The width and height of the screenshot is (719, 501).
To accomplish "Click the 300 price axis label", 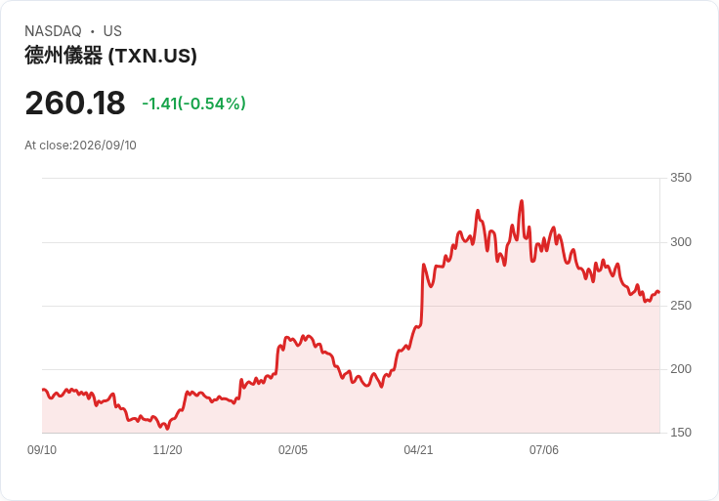I will 681,242.
